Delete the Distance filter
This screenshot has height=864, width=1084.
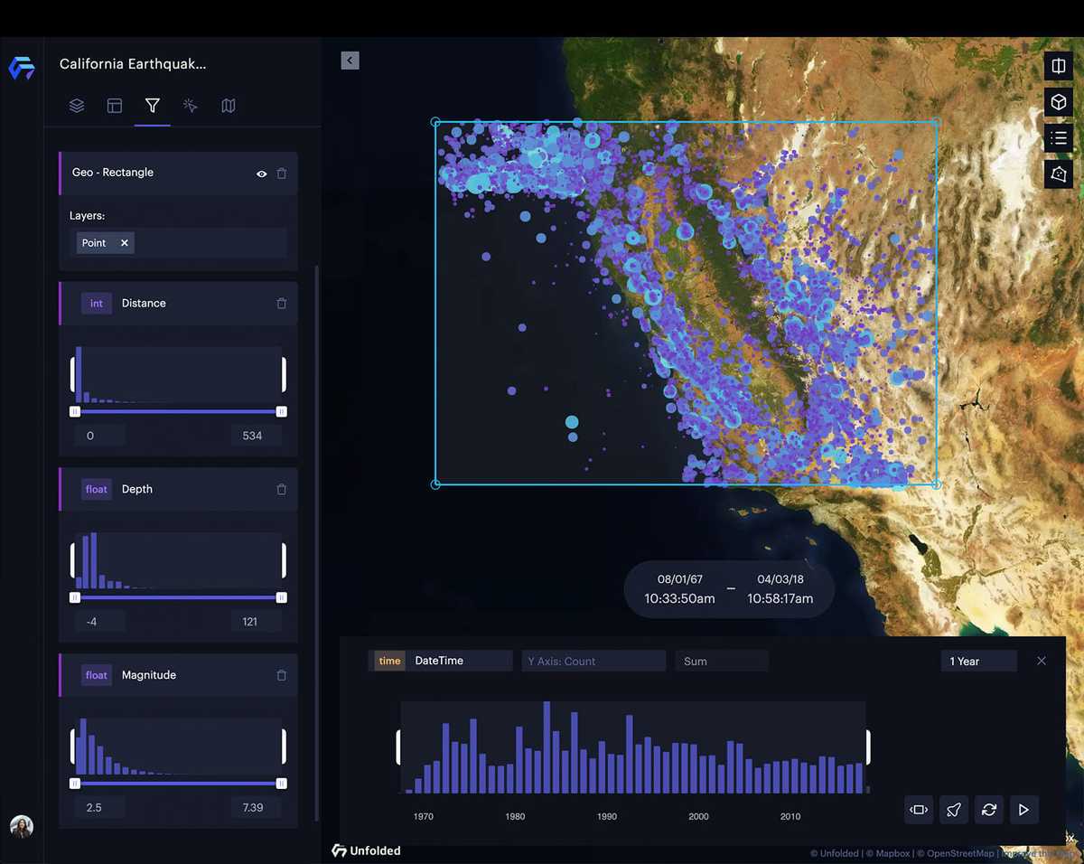click(x=282, y=304)
